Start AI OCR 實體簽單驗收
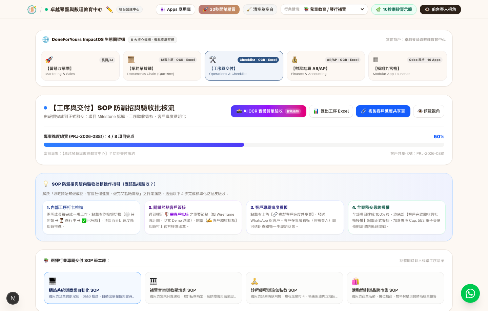The width and height of the screenshot is (488, 311). (x=268, y=111)
